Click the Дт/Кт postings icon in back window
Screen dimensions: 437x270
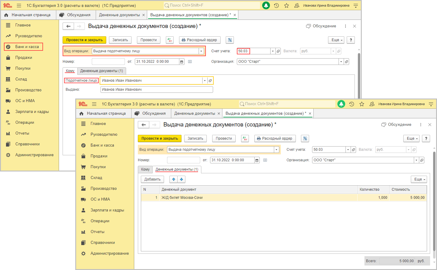[x=170, y=40]
